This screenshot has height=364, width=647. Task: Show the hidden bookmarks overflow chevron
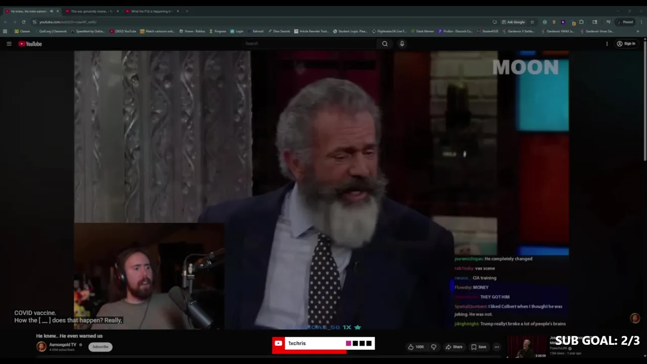pyautogui.click(x=638, y=31)
